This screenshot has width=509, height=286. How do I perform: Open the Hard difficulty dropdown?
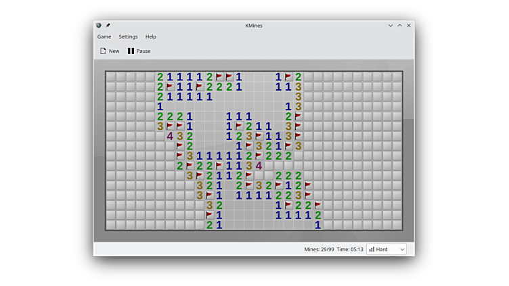(x=386, y=249)
